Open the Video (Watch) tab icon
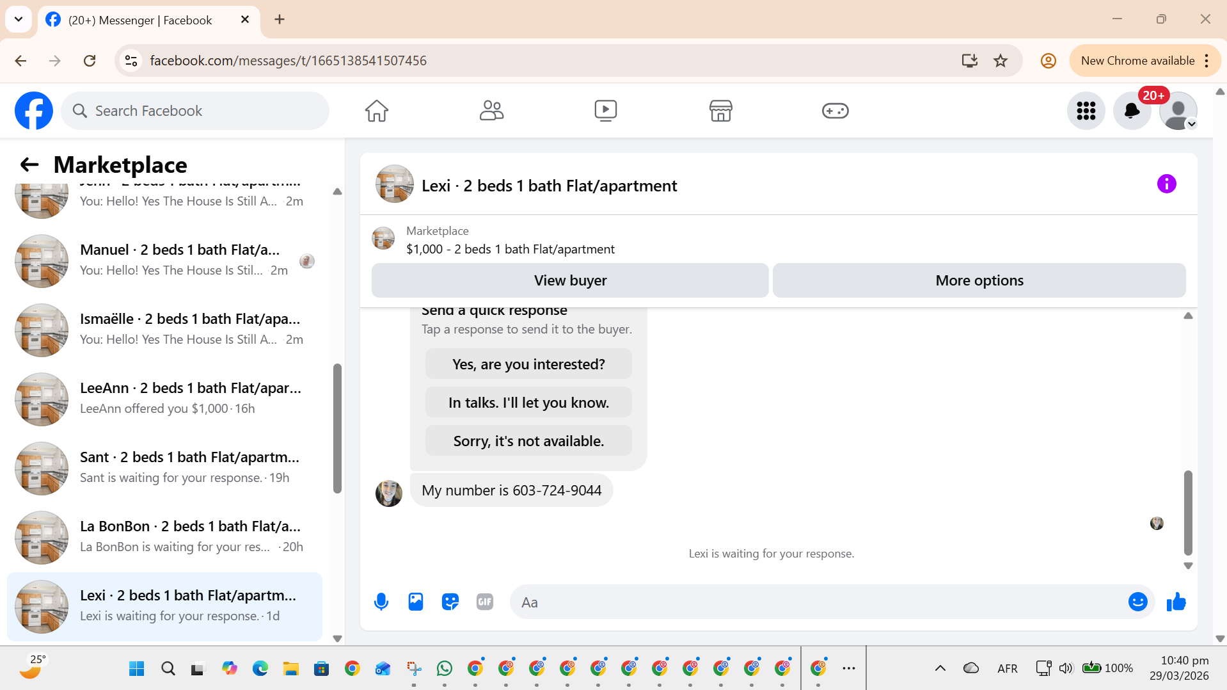Viewport: 1227px width, 690px height. (x=606, y=111)
